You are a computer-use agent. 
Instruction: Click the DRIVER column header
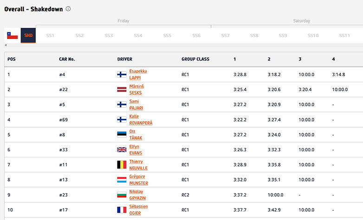(x=124, y=59)
